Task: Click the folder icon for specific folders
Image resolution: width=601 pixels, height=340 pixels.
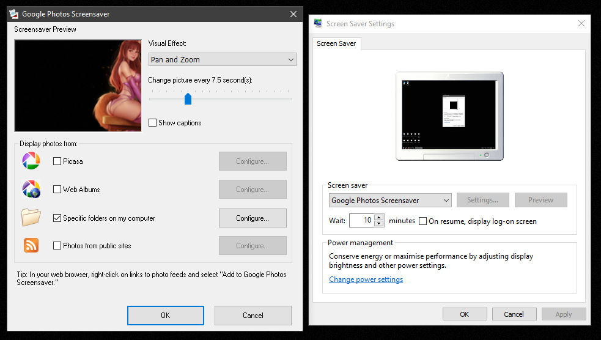Action: click(31, 217)
